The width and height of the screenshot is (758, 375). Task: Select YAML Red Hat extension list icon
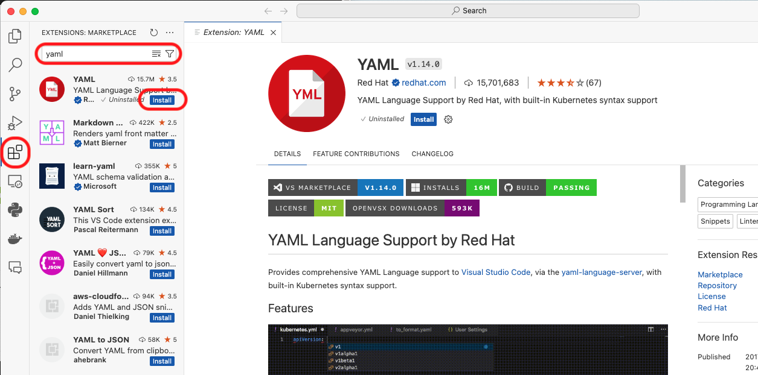click(52, 89)
